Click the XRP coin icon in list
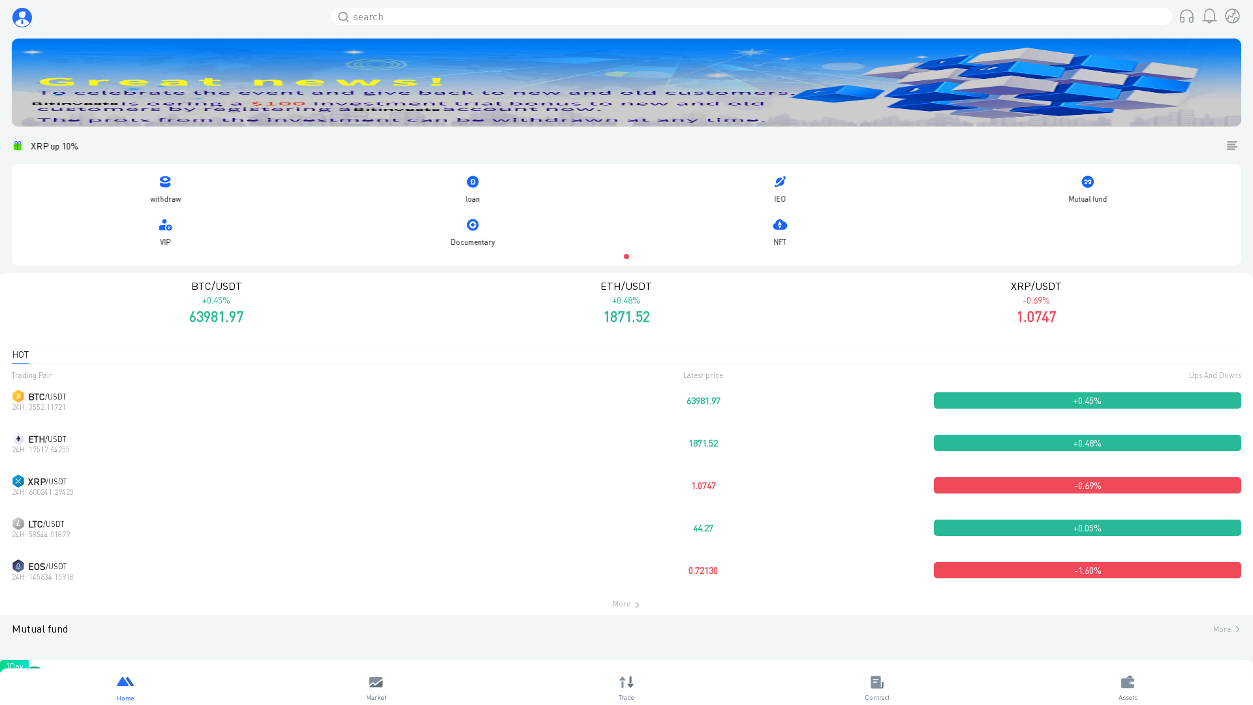1253x705 pixels. pos(18,481)
